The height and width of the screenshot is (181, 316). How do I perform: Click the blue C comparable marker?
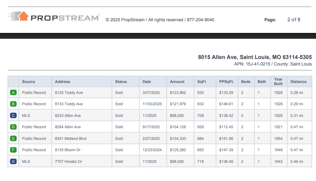(x=13, y=116)
